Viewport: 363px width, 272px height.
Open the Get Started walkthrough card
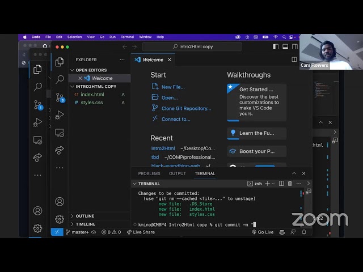[x=256, y=103]
